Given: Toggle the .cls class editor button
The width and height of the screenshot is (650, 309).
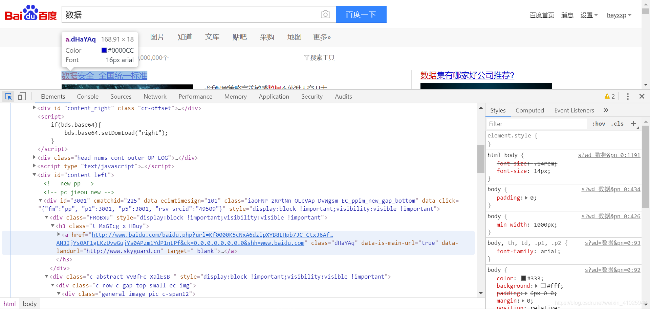Looking at the screenshot, I should pyautogui.click(x=617, y=124).
